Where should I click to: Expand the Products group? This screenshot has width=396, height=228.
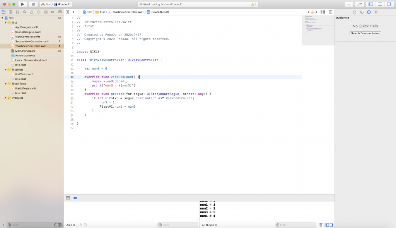pyautogui.click(x=5, y=98)
